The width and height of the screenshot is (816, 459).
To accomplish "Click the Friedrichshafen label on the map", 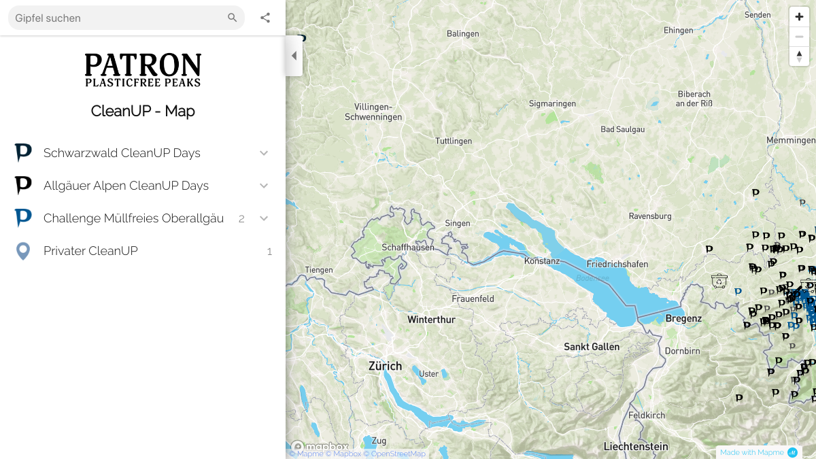I will [x=617, y=264].
